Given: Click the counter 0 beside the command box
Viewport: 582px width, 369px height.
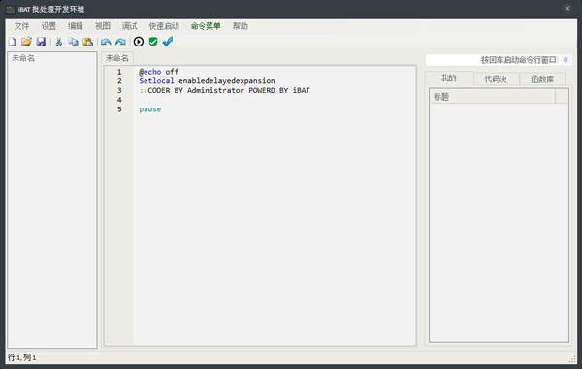Looking at the screenshot, I should 566,60.
